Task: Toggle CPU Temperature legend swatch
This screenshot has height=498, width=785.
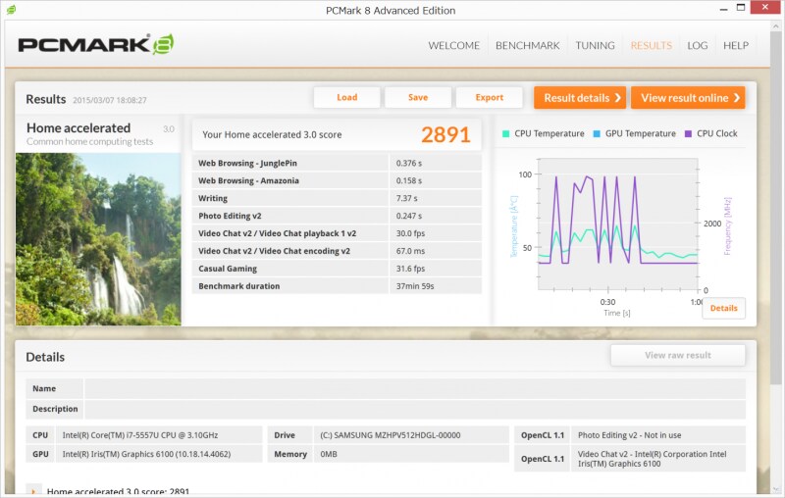Action: [506, 134]
